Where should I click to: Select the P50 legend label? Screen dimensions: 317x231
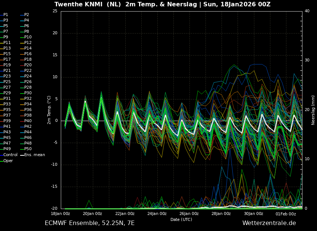point(28,149)
